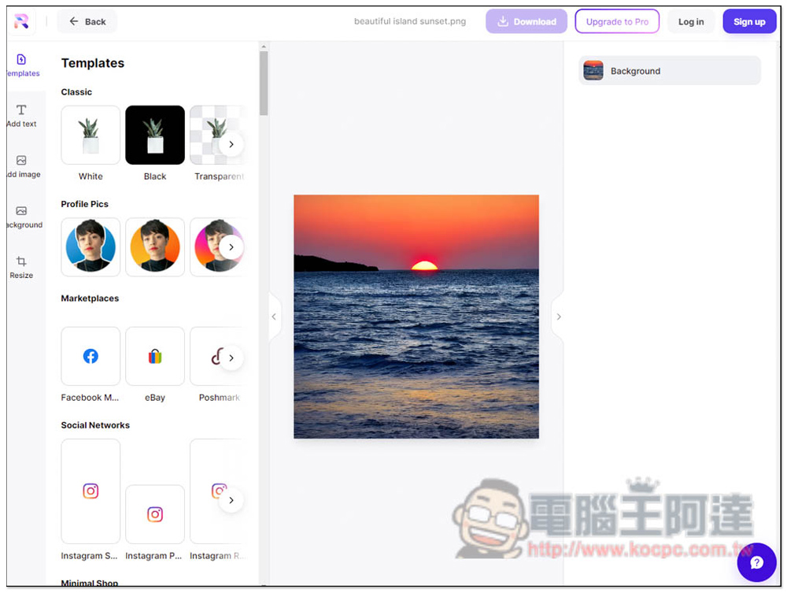Click the Marketplaces section heading
Screen dimensions: 787x593
pos(90,298)
